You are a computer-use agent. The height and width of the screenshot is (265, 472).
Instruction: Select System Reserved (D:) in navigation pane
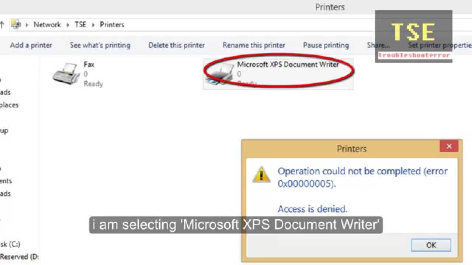click(x=20, y=257)
